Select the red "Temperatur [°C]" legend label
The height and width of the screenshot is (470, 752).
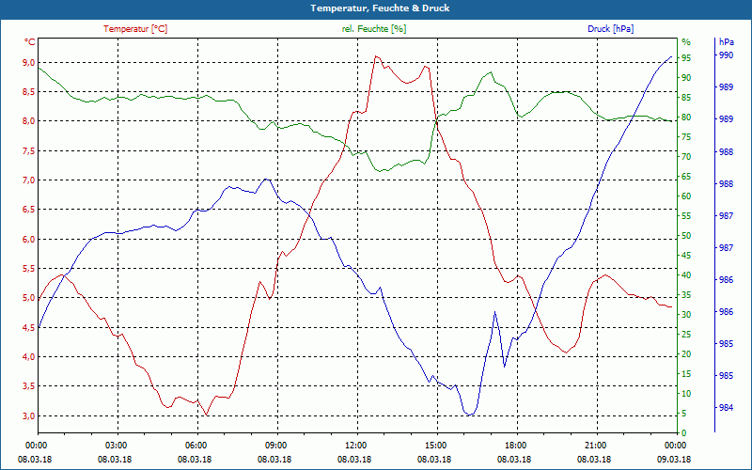coord(135,29)
